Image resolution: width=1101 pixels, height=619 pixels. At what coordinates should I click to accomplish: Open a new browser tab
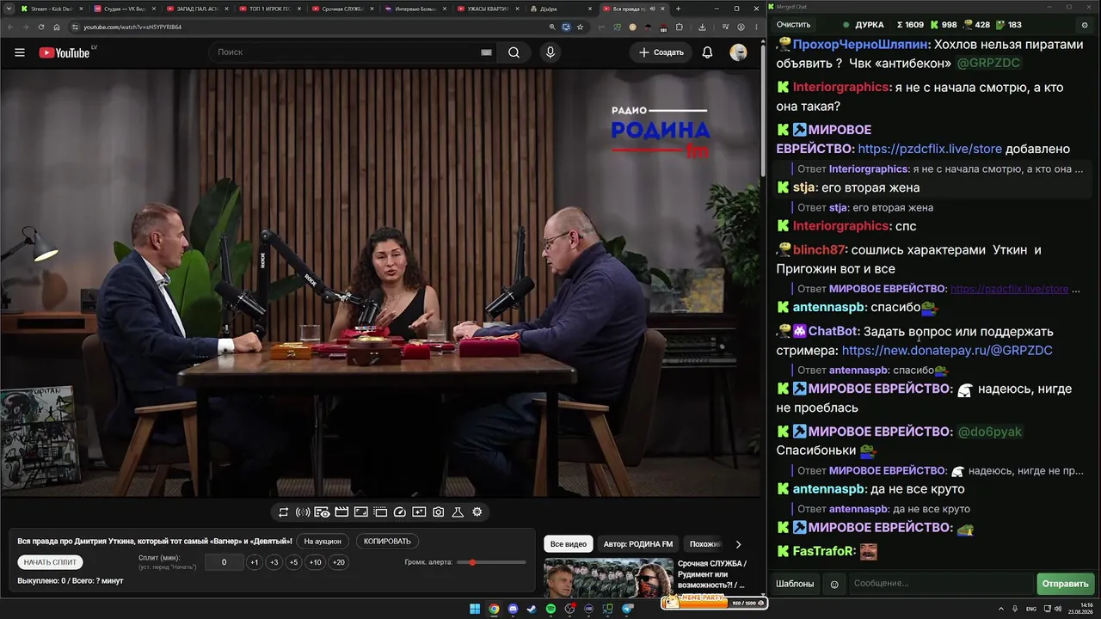point(679,9)
